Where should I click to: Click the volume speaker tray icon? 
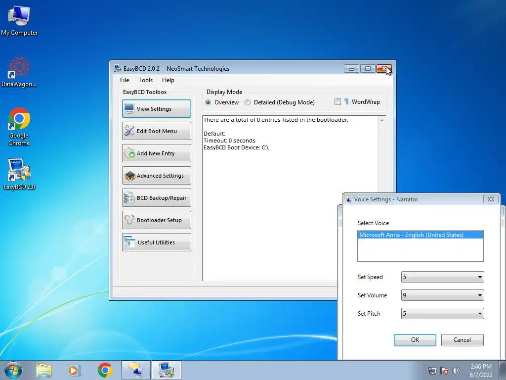pyautogui.click(x=456, y=371)
